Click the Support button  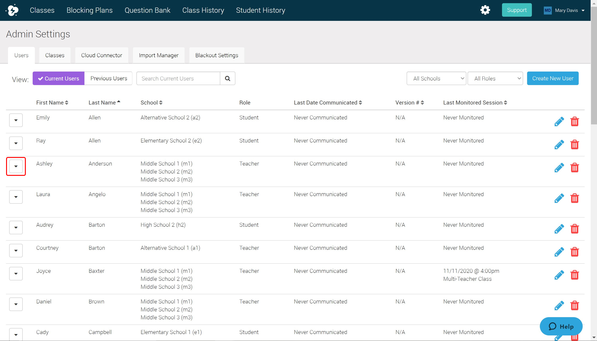coord(517,10)
